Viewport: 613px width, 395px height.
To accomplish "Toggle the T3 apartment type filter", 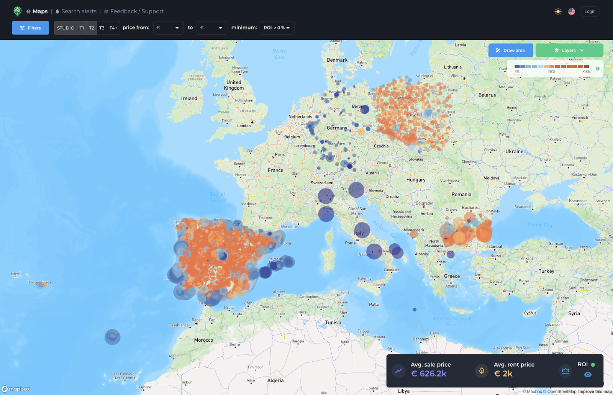I will (102, 28).
